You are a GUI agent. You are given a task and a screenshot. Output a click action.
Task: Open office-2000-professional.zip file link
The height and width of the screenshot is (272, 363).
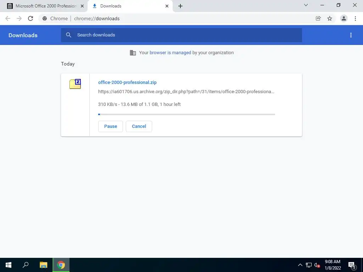pyautogui.click(x=127, y=82)
